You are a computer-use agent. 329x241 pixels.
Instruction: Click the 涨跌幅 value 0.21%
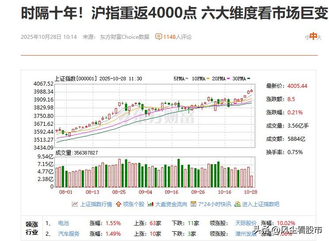click(x=295, y=113)
